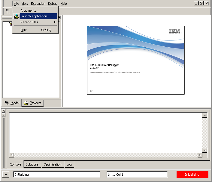Click the console scroll-up arrow

coord(205,115)
